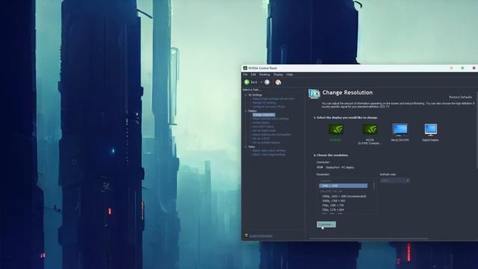Open Configure Surround, PhysX page
The image size is (478, 269).
pyautogui.click(x=269, y=107)
